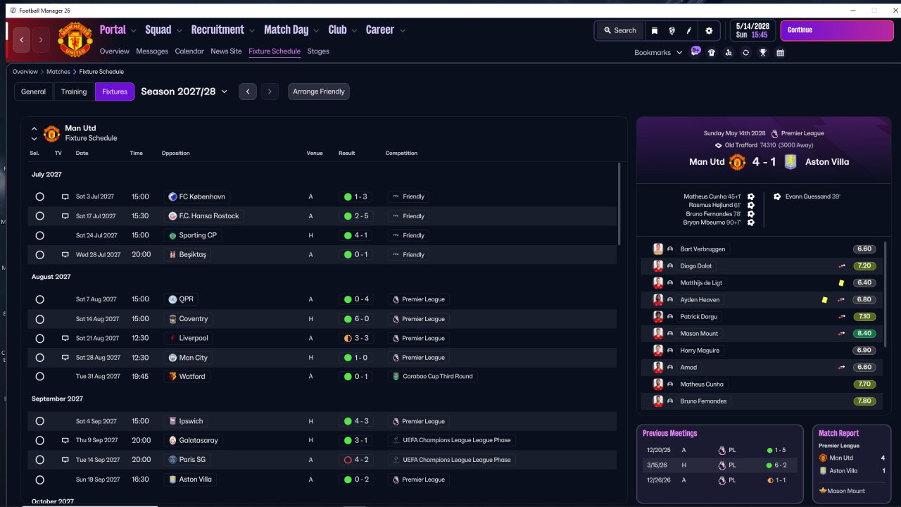The width and height of the screenshot is (901, 507).
Task: Select the FC København fixture radio button
Action: (39, 197)
